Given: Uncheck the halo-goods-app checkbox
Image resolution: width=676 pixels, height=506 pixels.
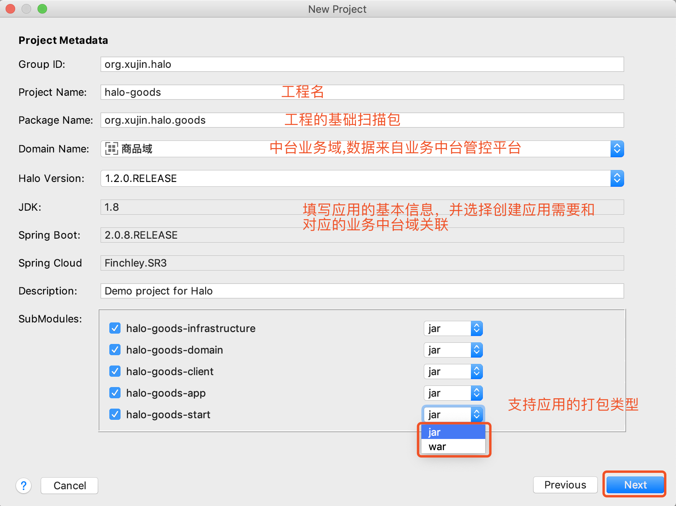Looking at the screenshot, I should (x=115, y=393).
